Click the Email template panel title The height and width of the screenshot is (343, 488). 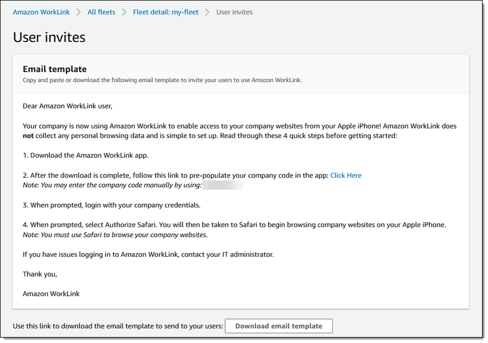coord(54,69)
